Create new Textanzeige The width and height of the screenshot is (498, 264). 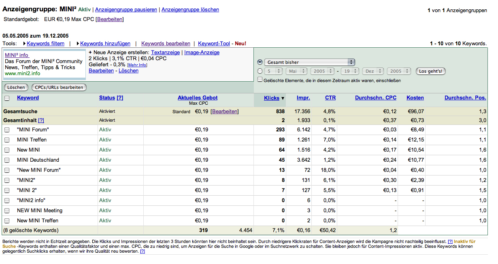pyautogui.click(x=166, y=53)
